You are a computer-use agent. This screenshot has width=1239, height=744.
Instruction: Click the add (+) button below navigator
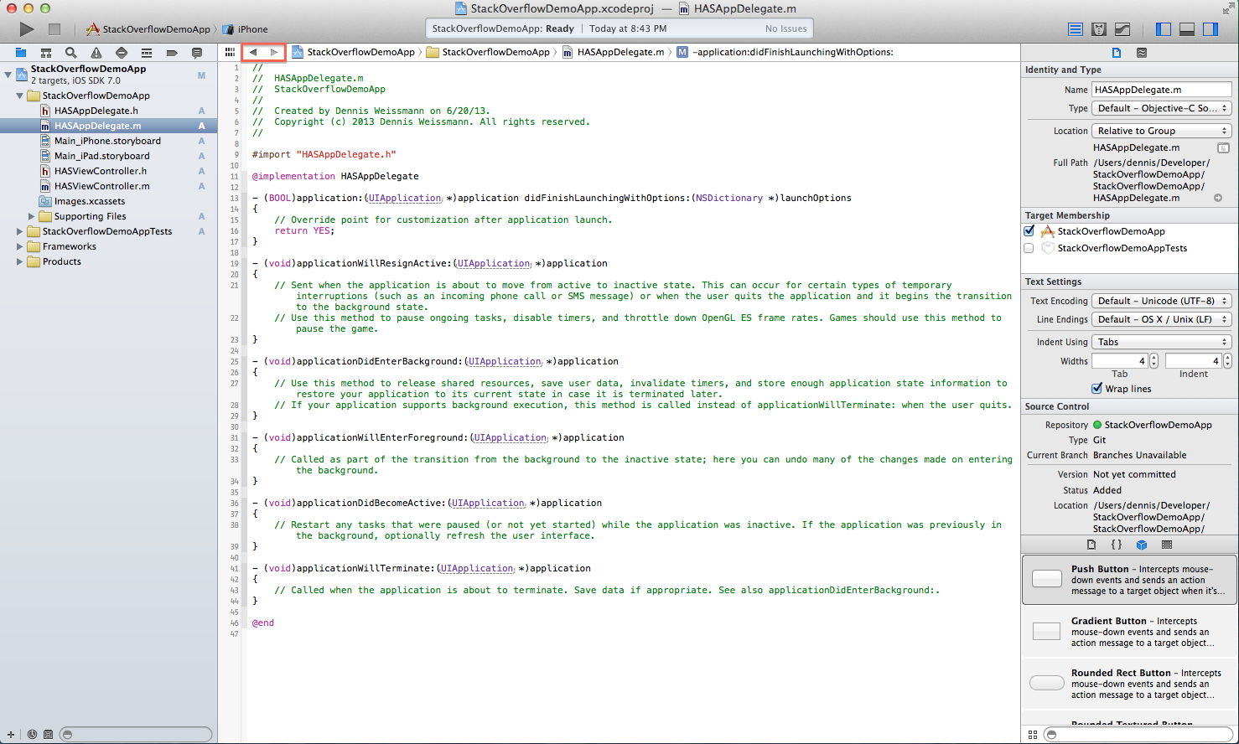coord(10,735)
